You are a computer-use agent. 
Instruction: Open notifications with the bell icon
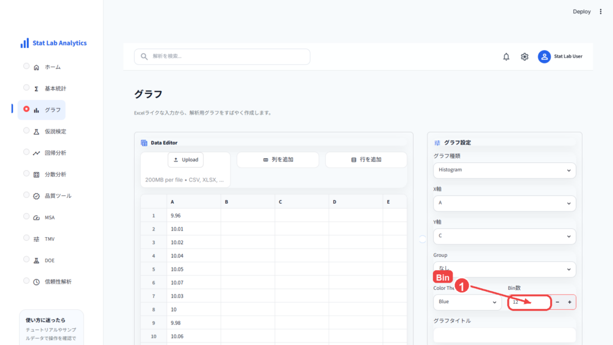pos(506,57)
